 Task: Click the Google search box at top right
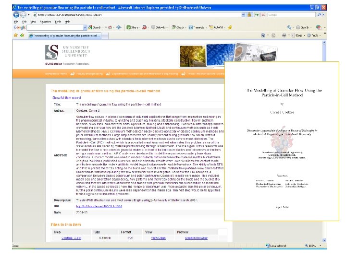pos(291,15)
